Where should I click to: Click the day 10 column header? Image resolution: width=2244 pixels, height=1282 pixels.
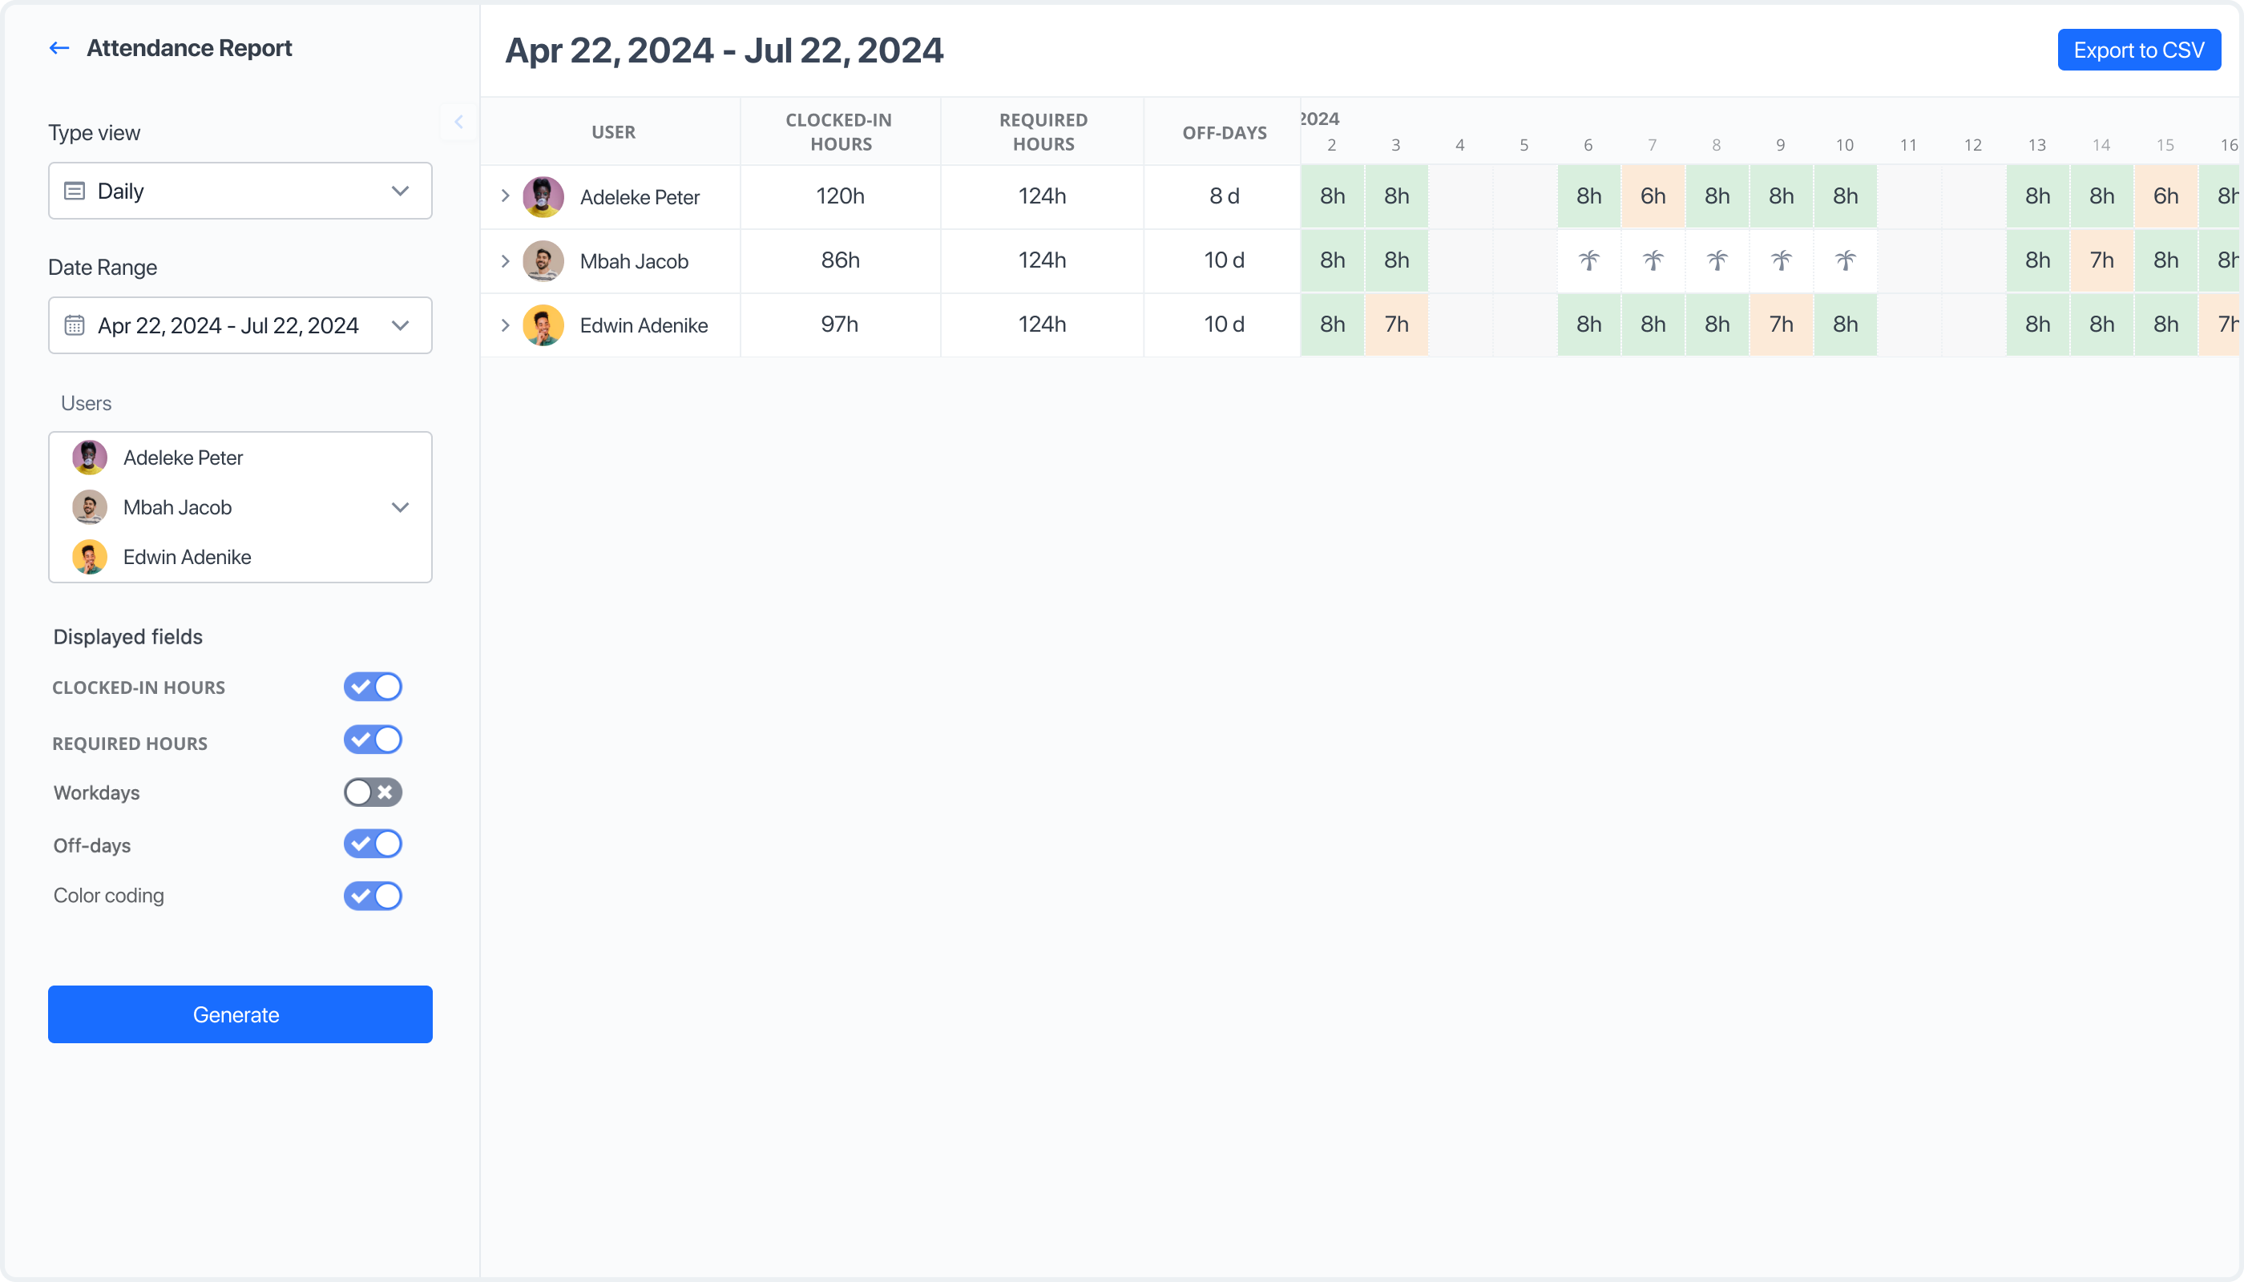1845,145
